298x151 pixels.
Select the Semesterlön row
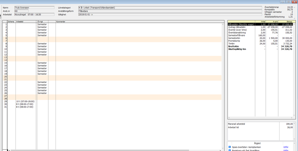[x=260, y=38]
